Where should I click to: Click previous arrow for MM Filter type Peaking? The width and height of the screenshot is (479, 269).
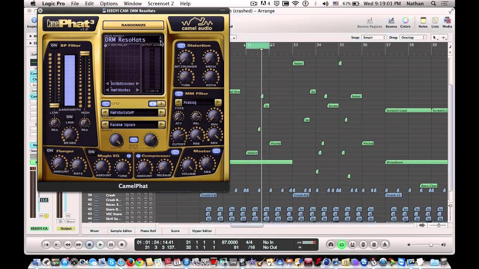(x=179, y=102)
